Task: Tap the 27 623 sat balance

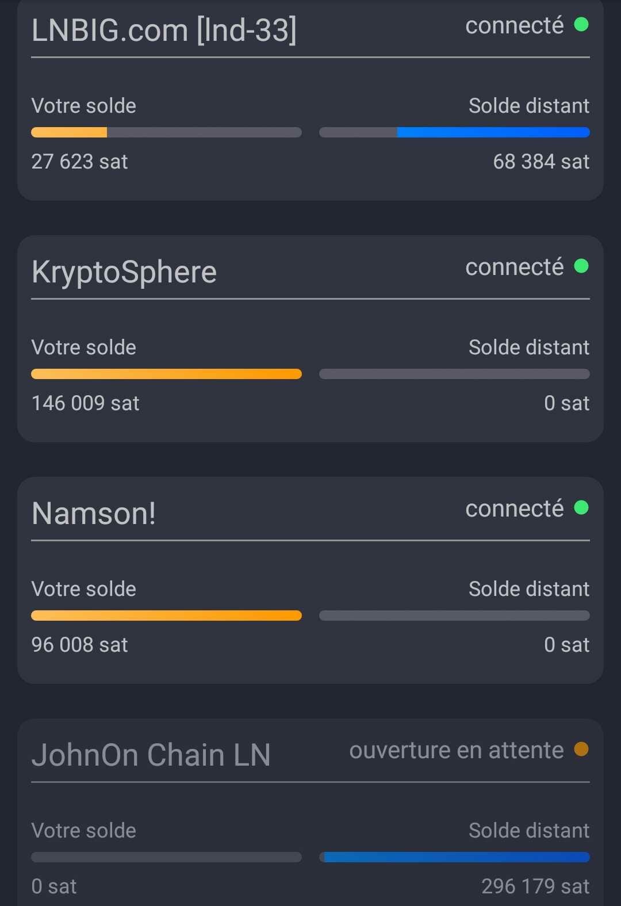Action: pos(79,162)
